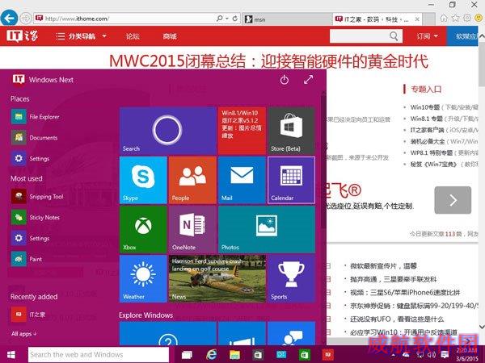The width and height of the screenshot is (485, 363).
Task: Open browser Favorites star
Action: click(455, 18)
